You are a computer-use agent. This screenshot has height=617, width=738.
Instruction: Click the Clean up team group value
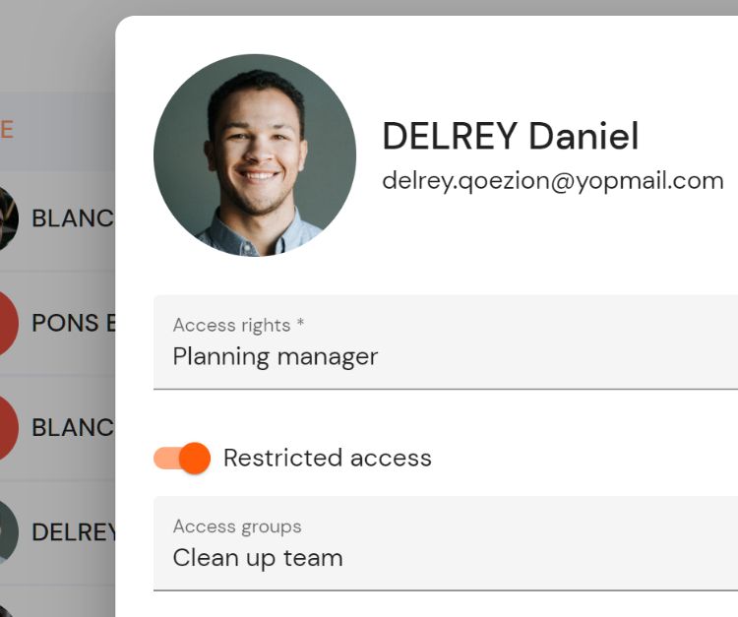(258, 558)
